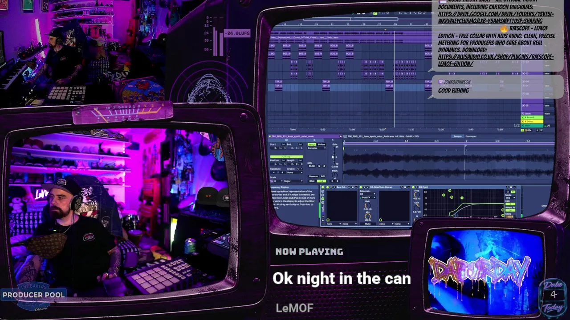The width and height of the screenshot is (570, 320).
Task: Toggle the RAM mode button
Action: [x=312, y=181]
